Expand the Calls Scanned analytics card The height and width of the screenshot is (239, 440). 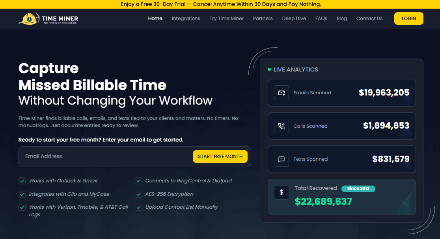coord(341,126)
